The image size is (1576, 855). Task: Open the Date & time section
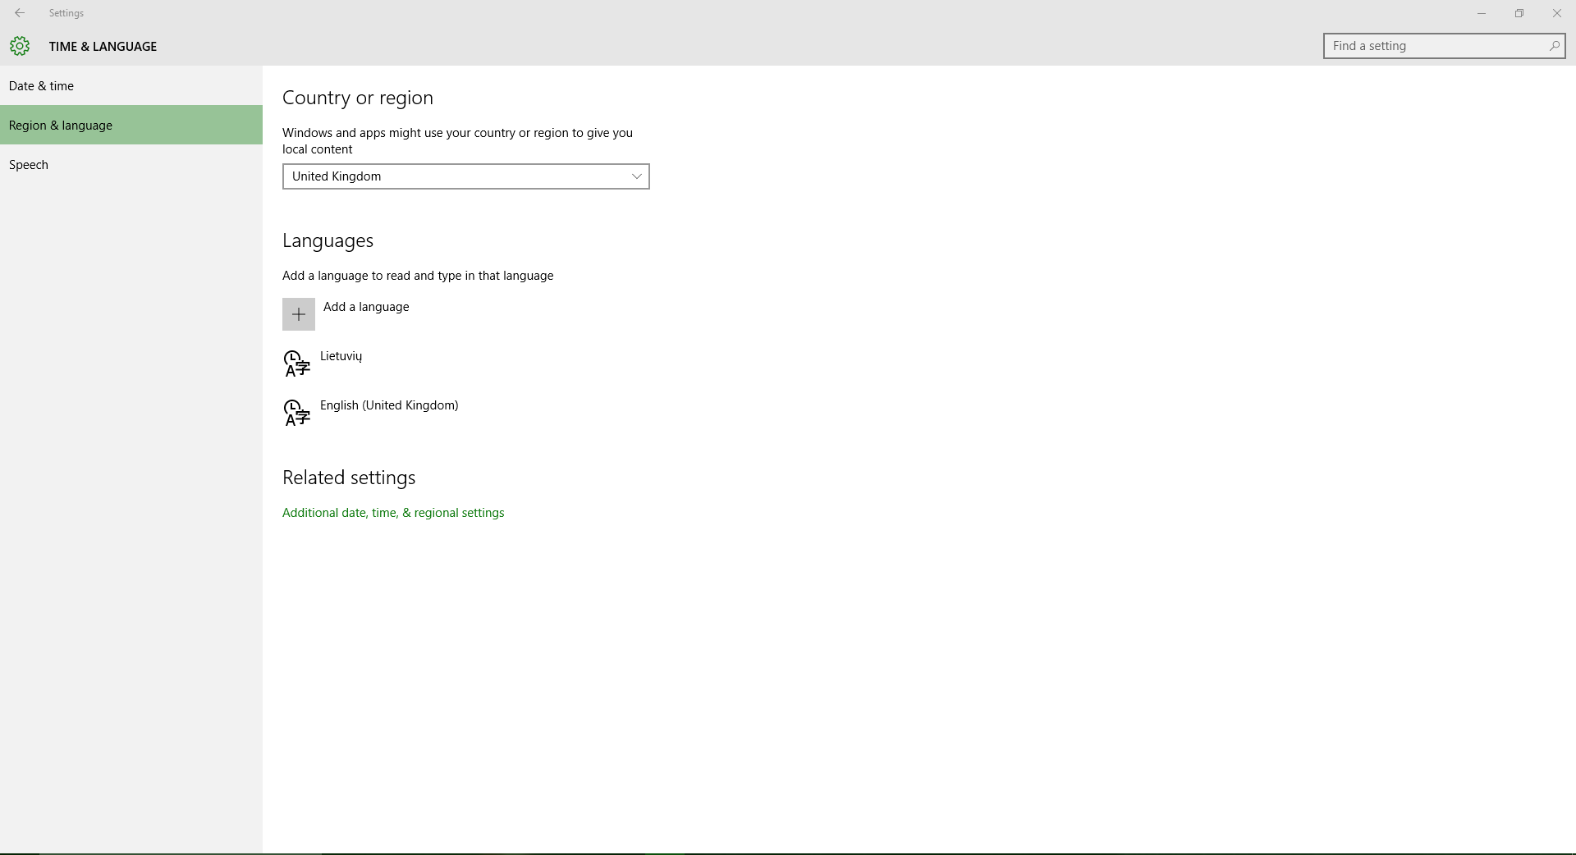(131, 85)
